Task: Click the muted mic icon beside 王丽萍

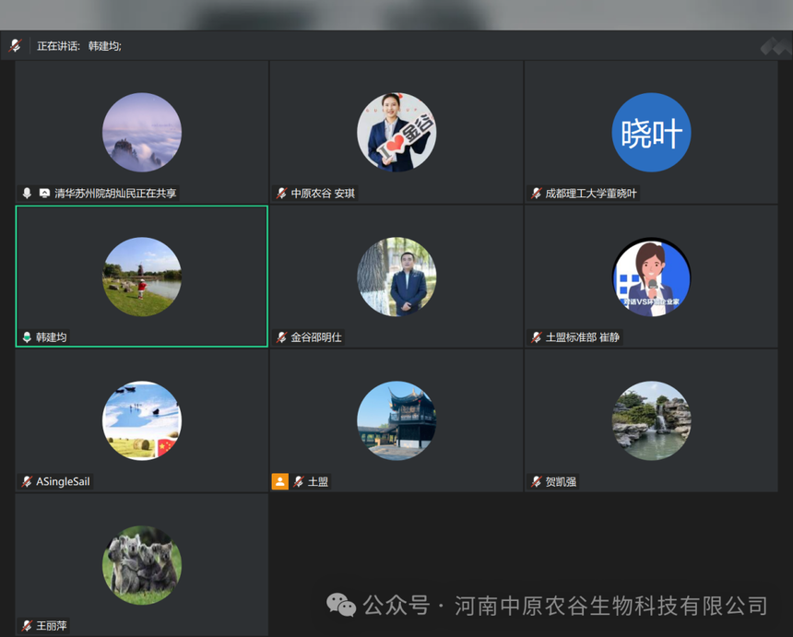Action: click(x=27, y=626)
